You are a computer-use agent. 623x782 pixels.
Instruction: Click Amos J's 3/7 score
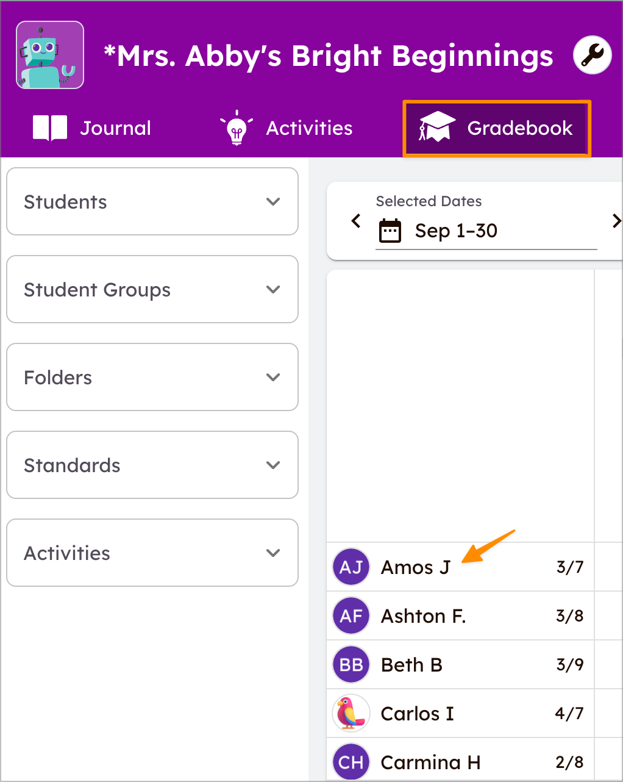coord(570,567)
